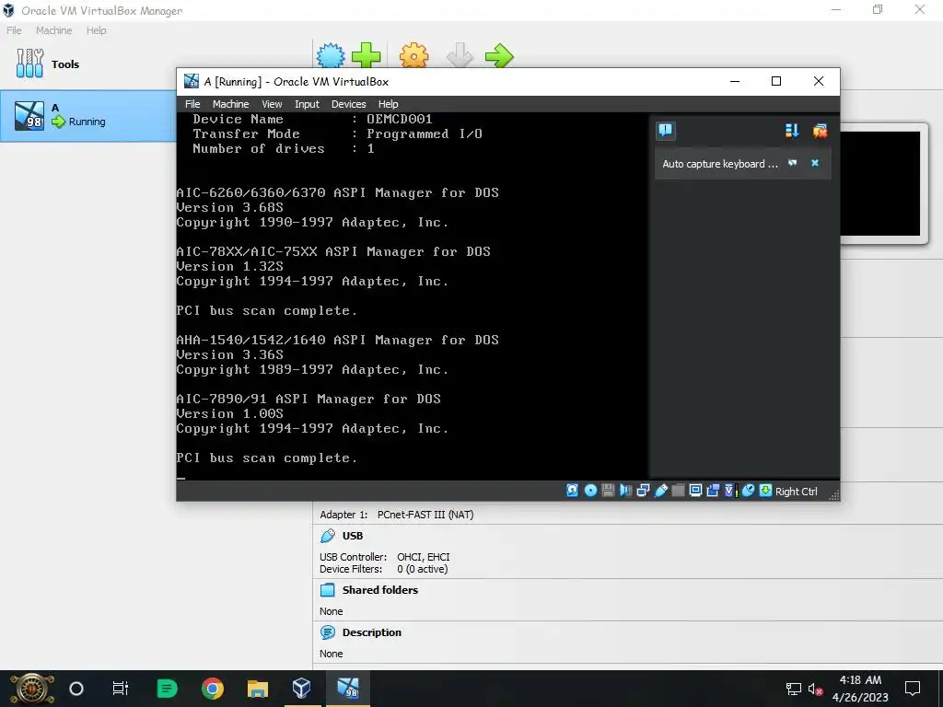The width and height of the screenshot is (943, 707).
Task: Click the Add machine green plus icon
Action: tap(366, 56)
